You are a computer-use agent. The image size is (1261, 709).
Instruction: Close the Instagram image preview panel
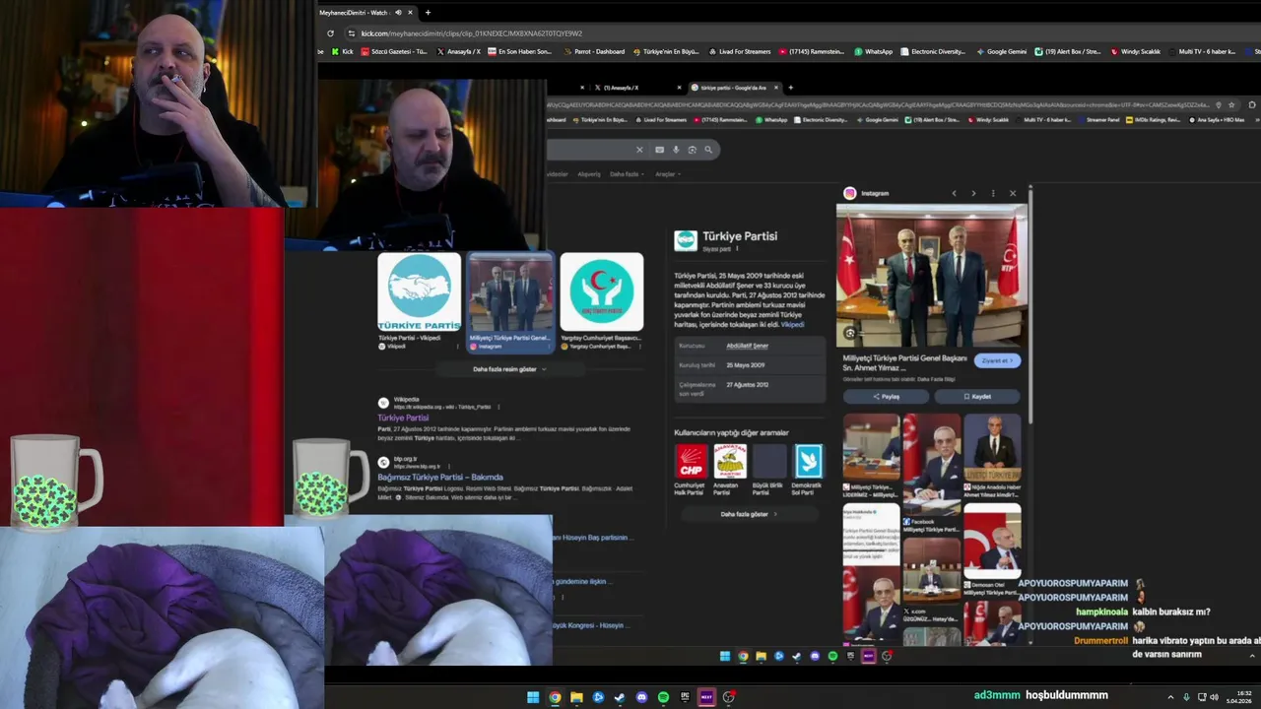tap(1013, 193)
